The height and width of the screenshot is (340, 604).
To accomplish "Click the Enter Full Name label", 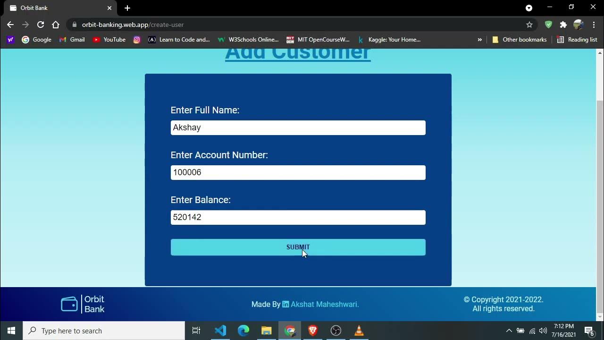I will [x=205, y=110].
